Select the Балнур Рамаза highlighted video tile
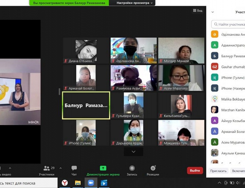 point(86,106)
